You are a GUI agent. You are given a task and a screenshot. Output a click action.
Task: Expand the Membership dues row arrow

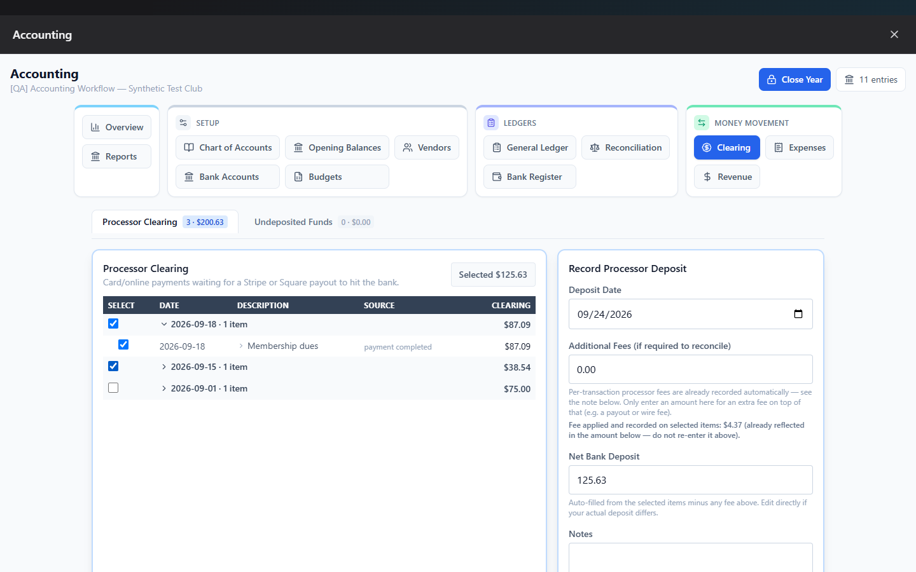click(x=241, y=346)
